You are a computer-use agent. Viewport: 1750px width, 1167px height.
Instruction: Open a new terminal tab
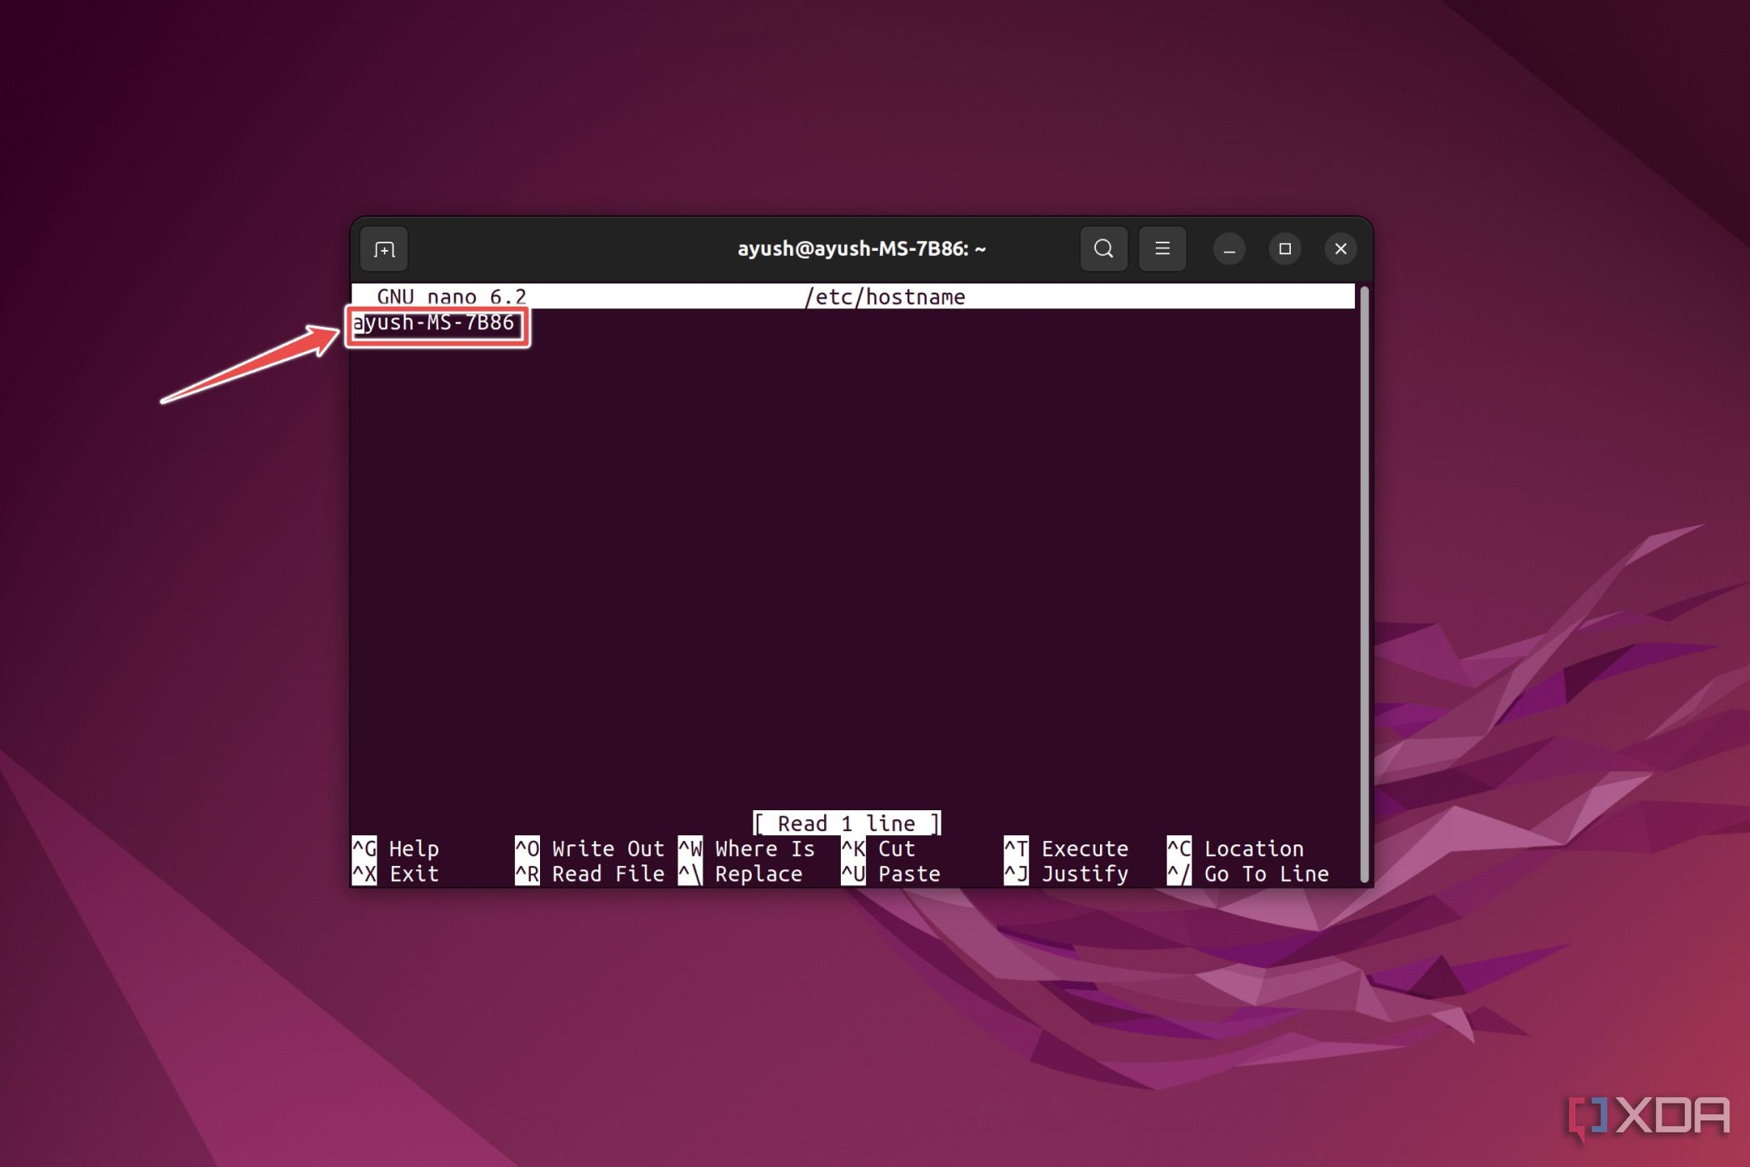click(x=384, y=249)
